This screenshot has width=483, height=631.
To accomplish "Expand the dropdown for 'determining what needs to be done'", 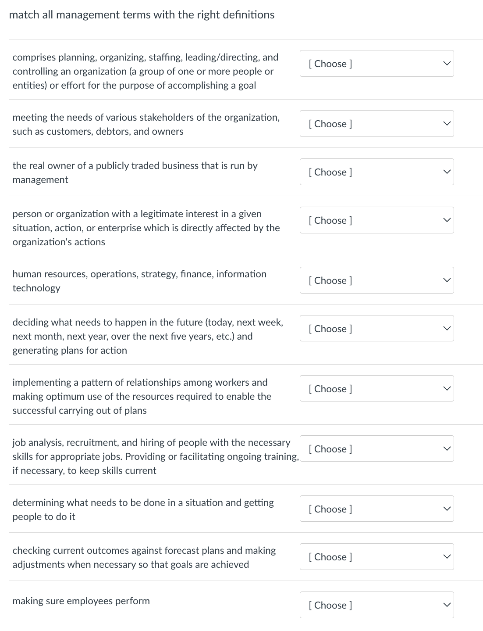I will pyautogui.click(x=376, y=509).
